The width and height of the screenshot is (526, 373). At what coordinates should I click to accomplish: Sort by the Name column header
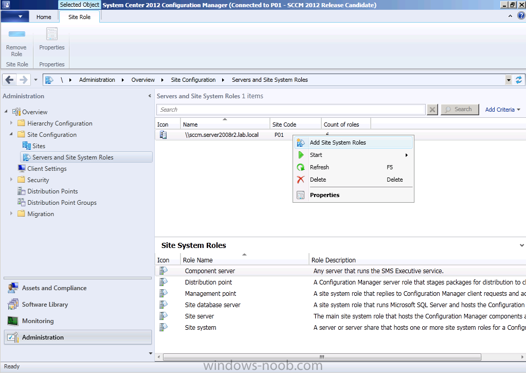click(225, 124)
